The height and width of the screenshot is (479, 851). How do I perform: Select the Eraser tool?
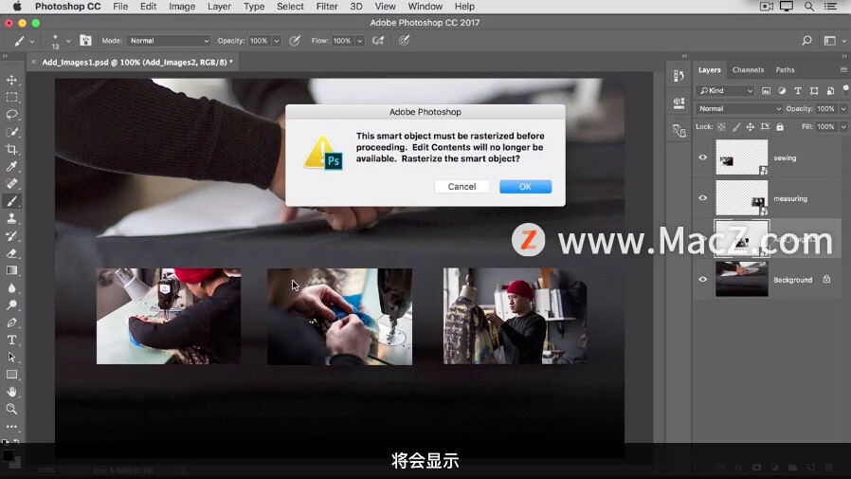pos(11,253)
